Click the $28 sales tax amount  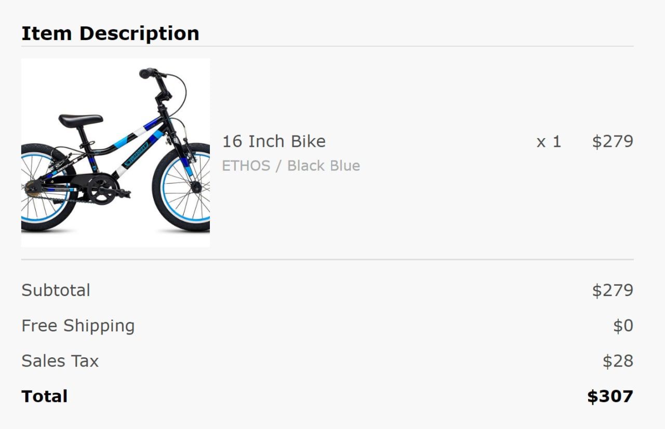point(618,361)
